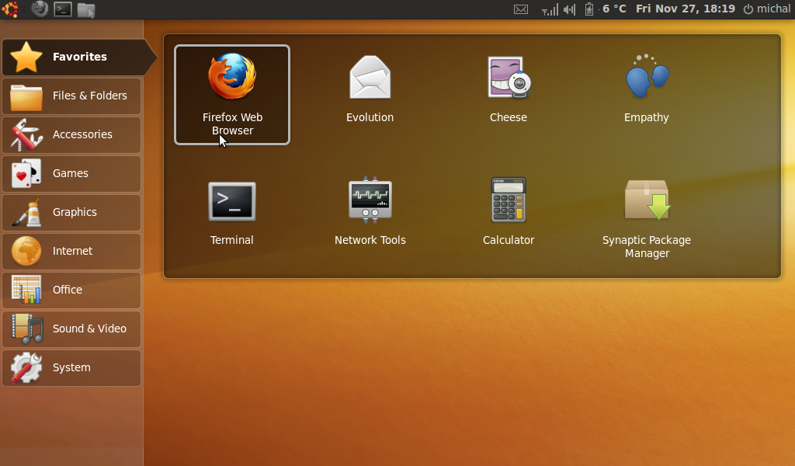This screenshot has width=795, height=466.
Task: Click the network signal strength indicator
Action: (x=549, y=9)
